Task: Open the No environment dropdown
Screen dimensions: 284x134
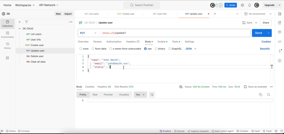Action: (x=258, y=14)
